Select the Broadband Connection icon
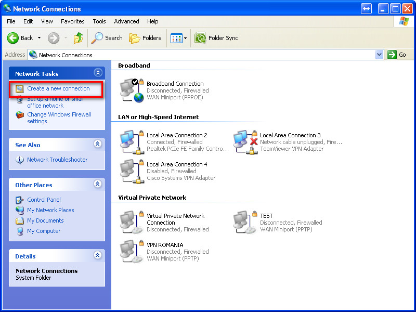Image resolution: width=416 pixels, height=312 pixels. pos(132,90)
